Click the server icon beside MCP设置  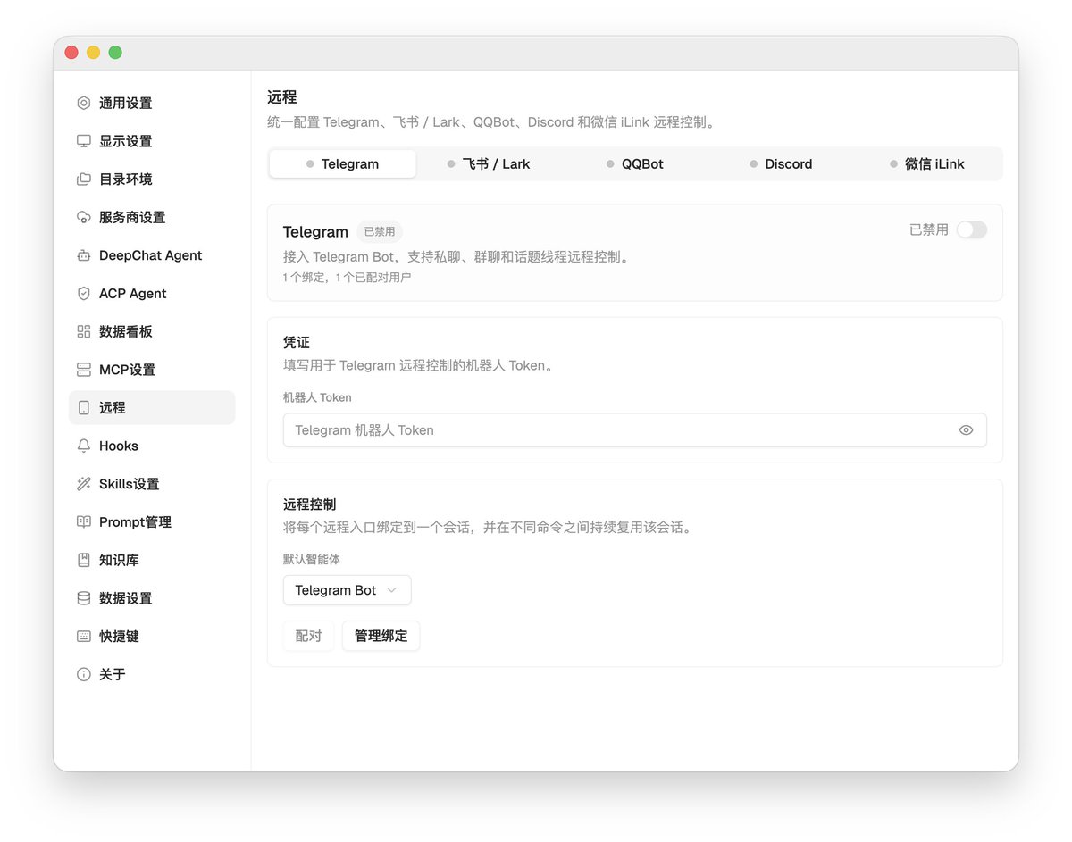click(x=84, y=370)
